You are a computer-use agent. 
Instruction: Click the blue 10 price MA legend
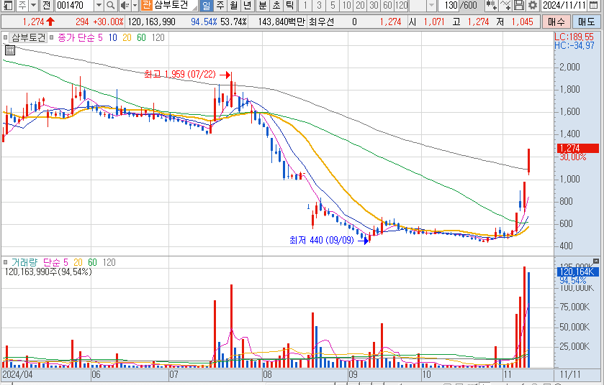tap(112, 37)
